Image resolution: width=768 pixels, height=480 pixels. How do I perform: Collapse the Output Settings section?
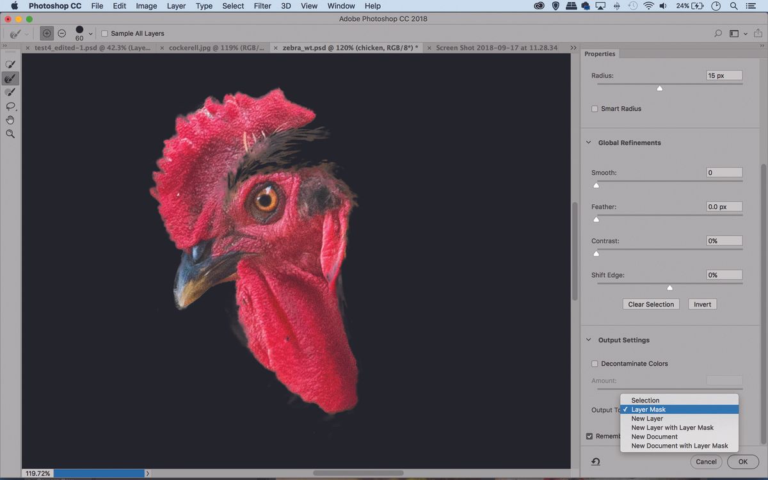(x=588, y=340)
